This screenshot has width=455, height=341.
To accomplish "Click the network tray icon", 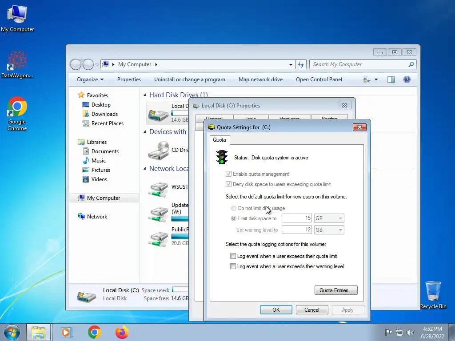I will [399, 333].
